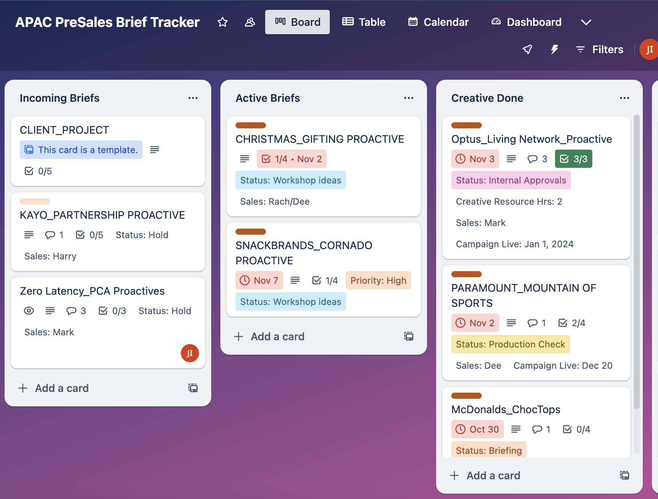Click 'This card is a template' badge
This screenshot has width=658, height=499.
(x=81, y=150)
